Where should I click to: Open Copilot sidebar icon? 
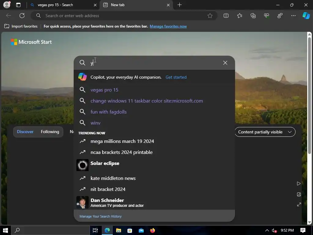(306, 16)
